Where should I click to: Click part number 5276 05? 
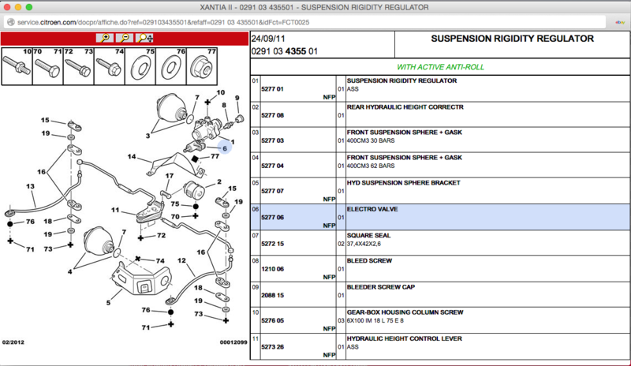272,321
